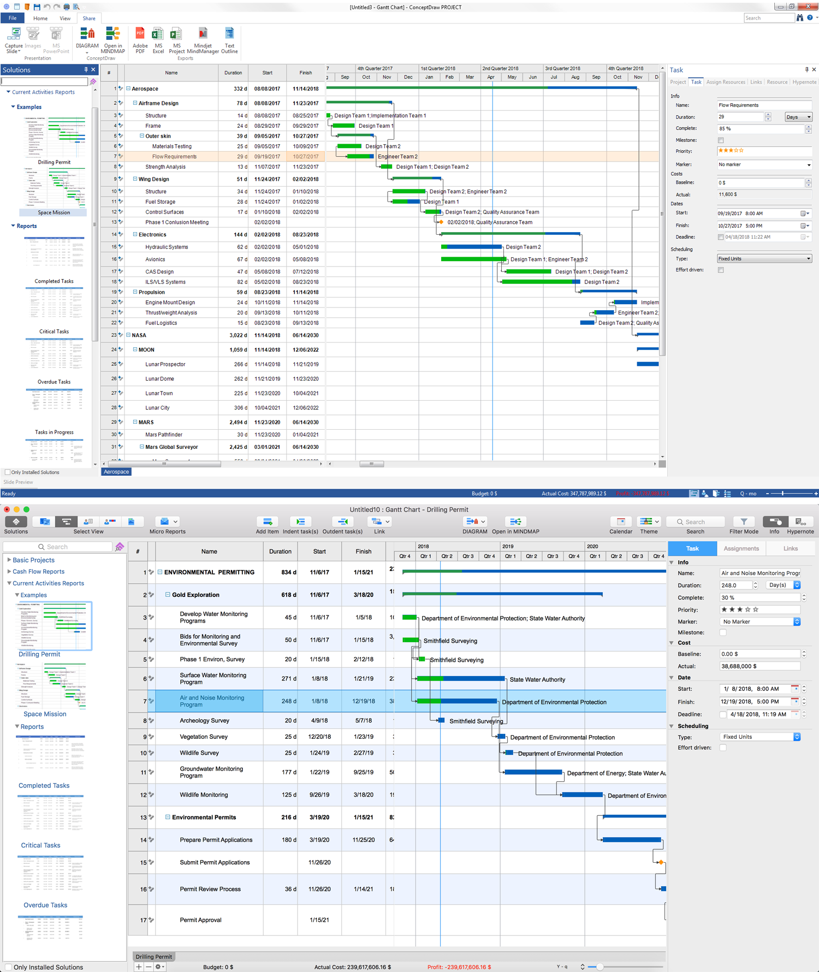The width and height of the screenshot is (819, 972).
Task: Click the Link toolbar icon
Action: click(x=379, y=522)
